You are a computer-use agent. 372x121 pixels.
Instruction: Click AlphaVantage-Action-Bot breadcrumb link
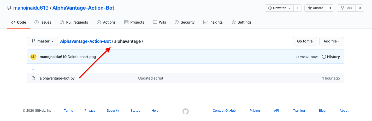[x=85, y=41]
